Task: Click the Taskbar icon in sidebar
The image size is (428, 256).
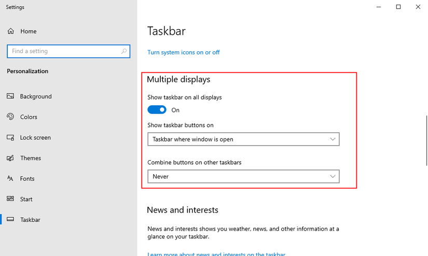Action: point(10,220)
